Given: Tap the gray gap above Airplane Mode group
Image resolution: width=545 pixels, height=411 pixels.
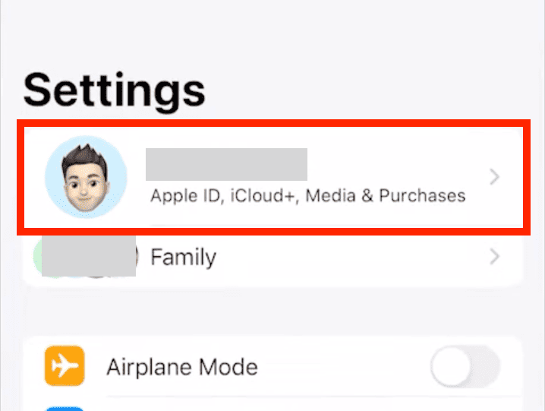Looking at the screenshot, I should pyautogui.click(x=272, y=311).
